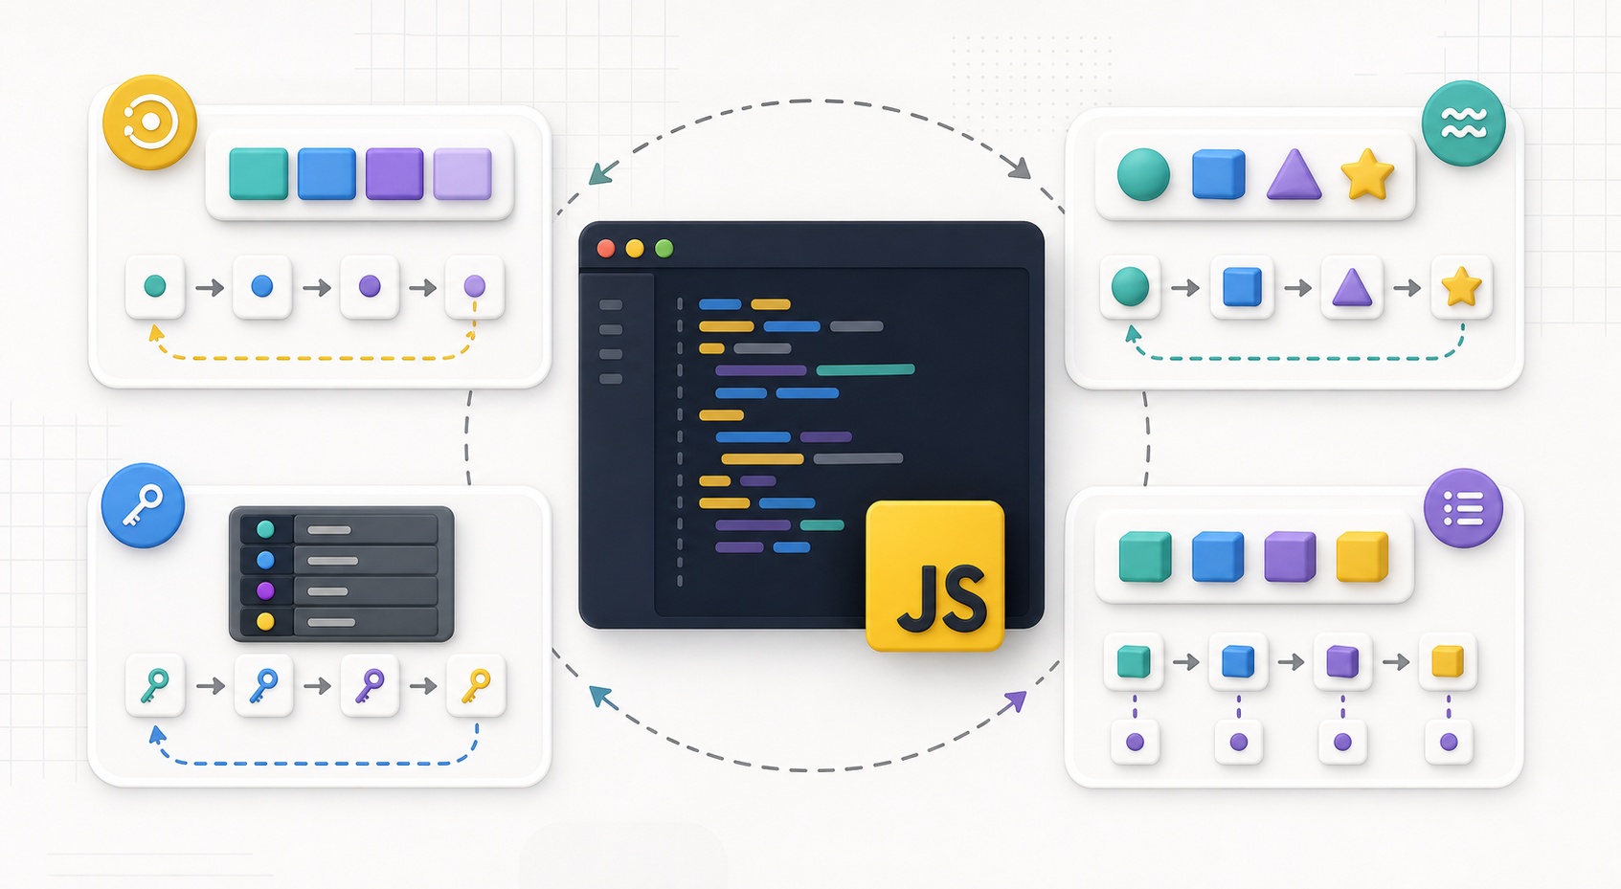Click the yellow dot in code window titlebar

[x=635, y=249]
